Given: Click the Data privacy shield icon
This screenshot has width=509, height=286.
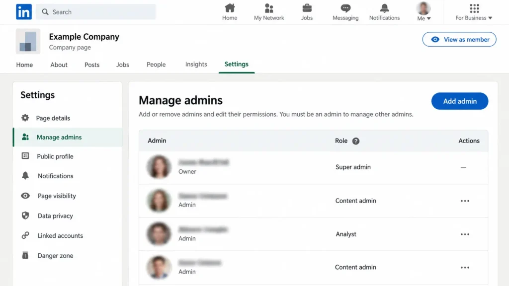Looking at the screenshot, I should pyautogui.click(x=25, y=215).
